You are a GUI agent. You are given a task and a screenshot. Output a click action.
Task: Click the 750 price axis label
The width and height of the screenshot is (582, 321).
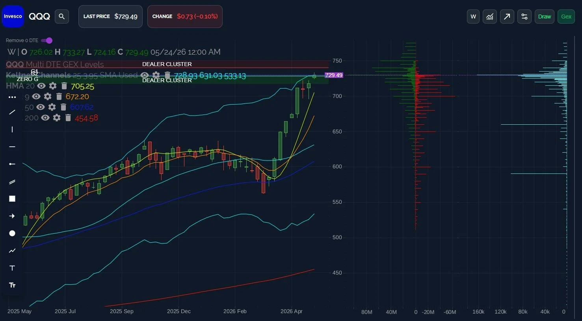point(337,61)
